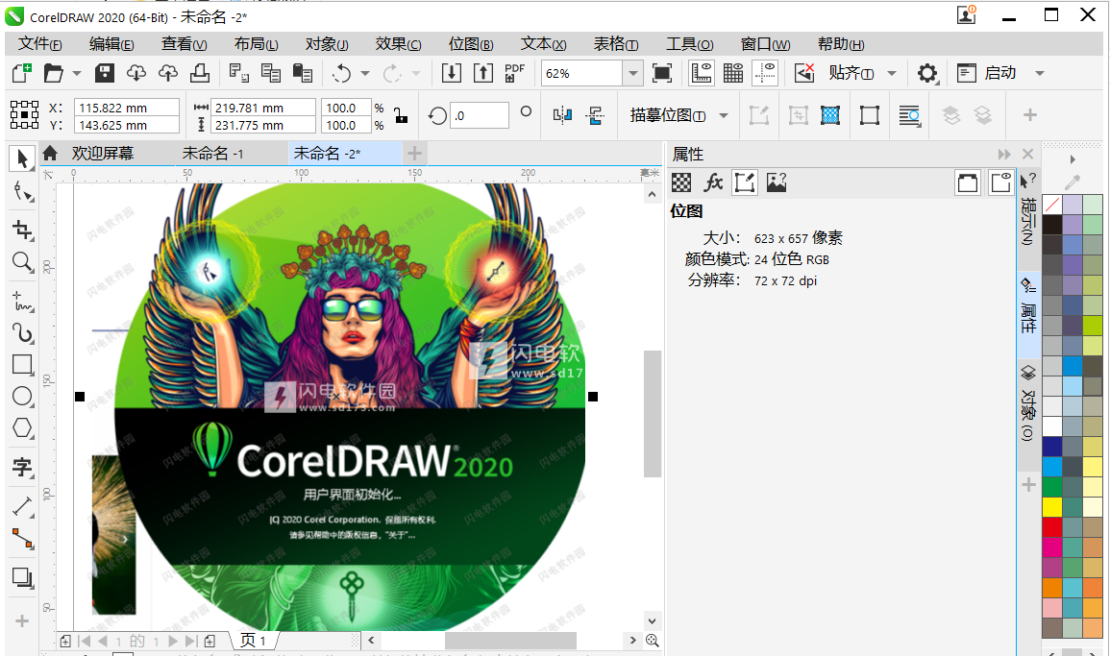Toggle Show grid button
Viewport: 1110px width, 656px height.
[732, 73]
